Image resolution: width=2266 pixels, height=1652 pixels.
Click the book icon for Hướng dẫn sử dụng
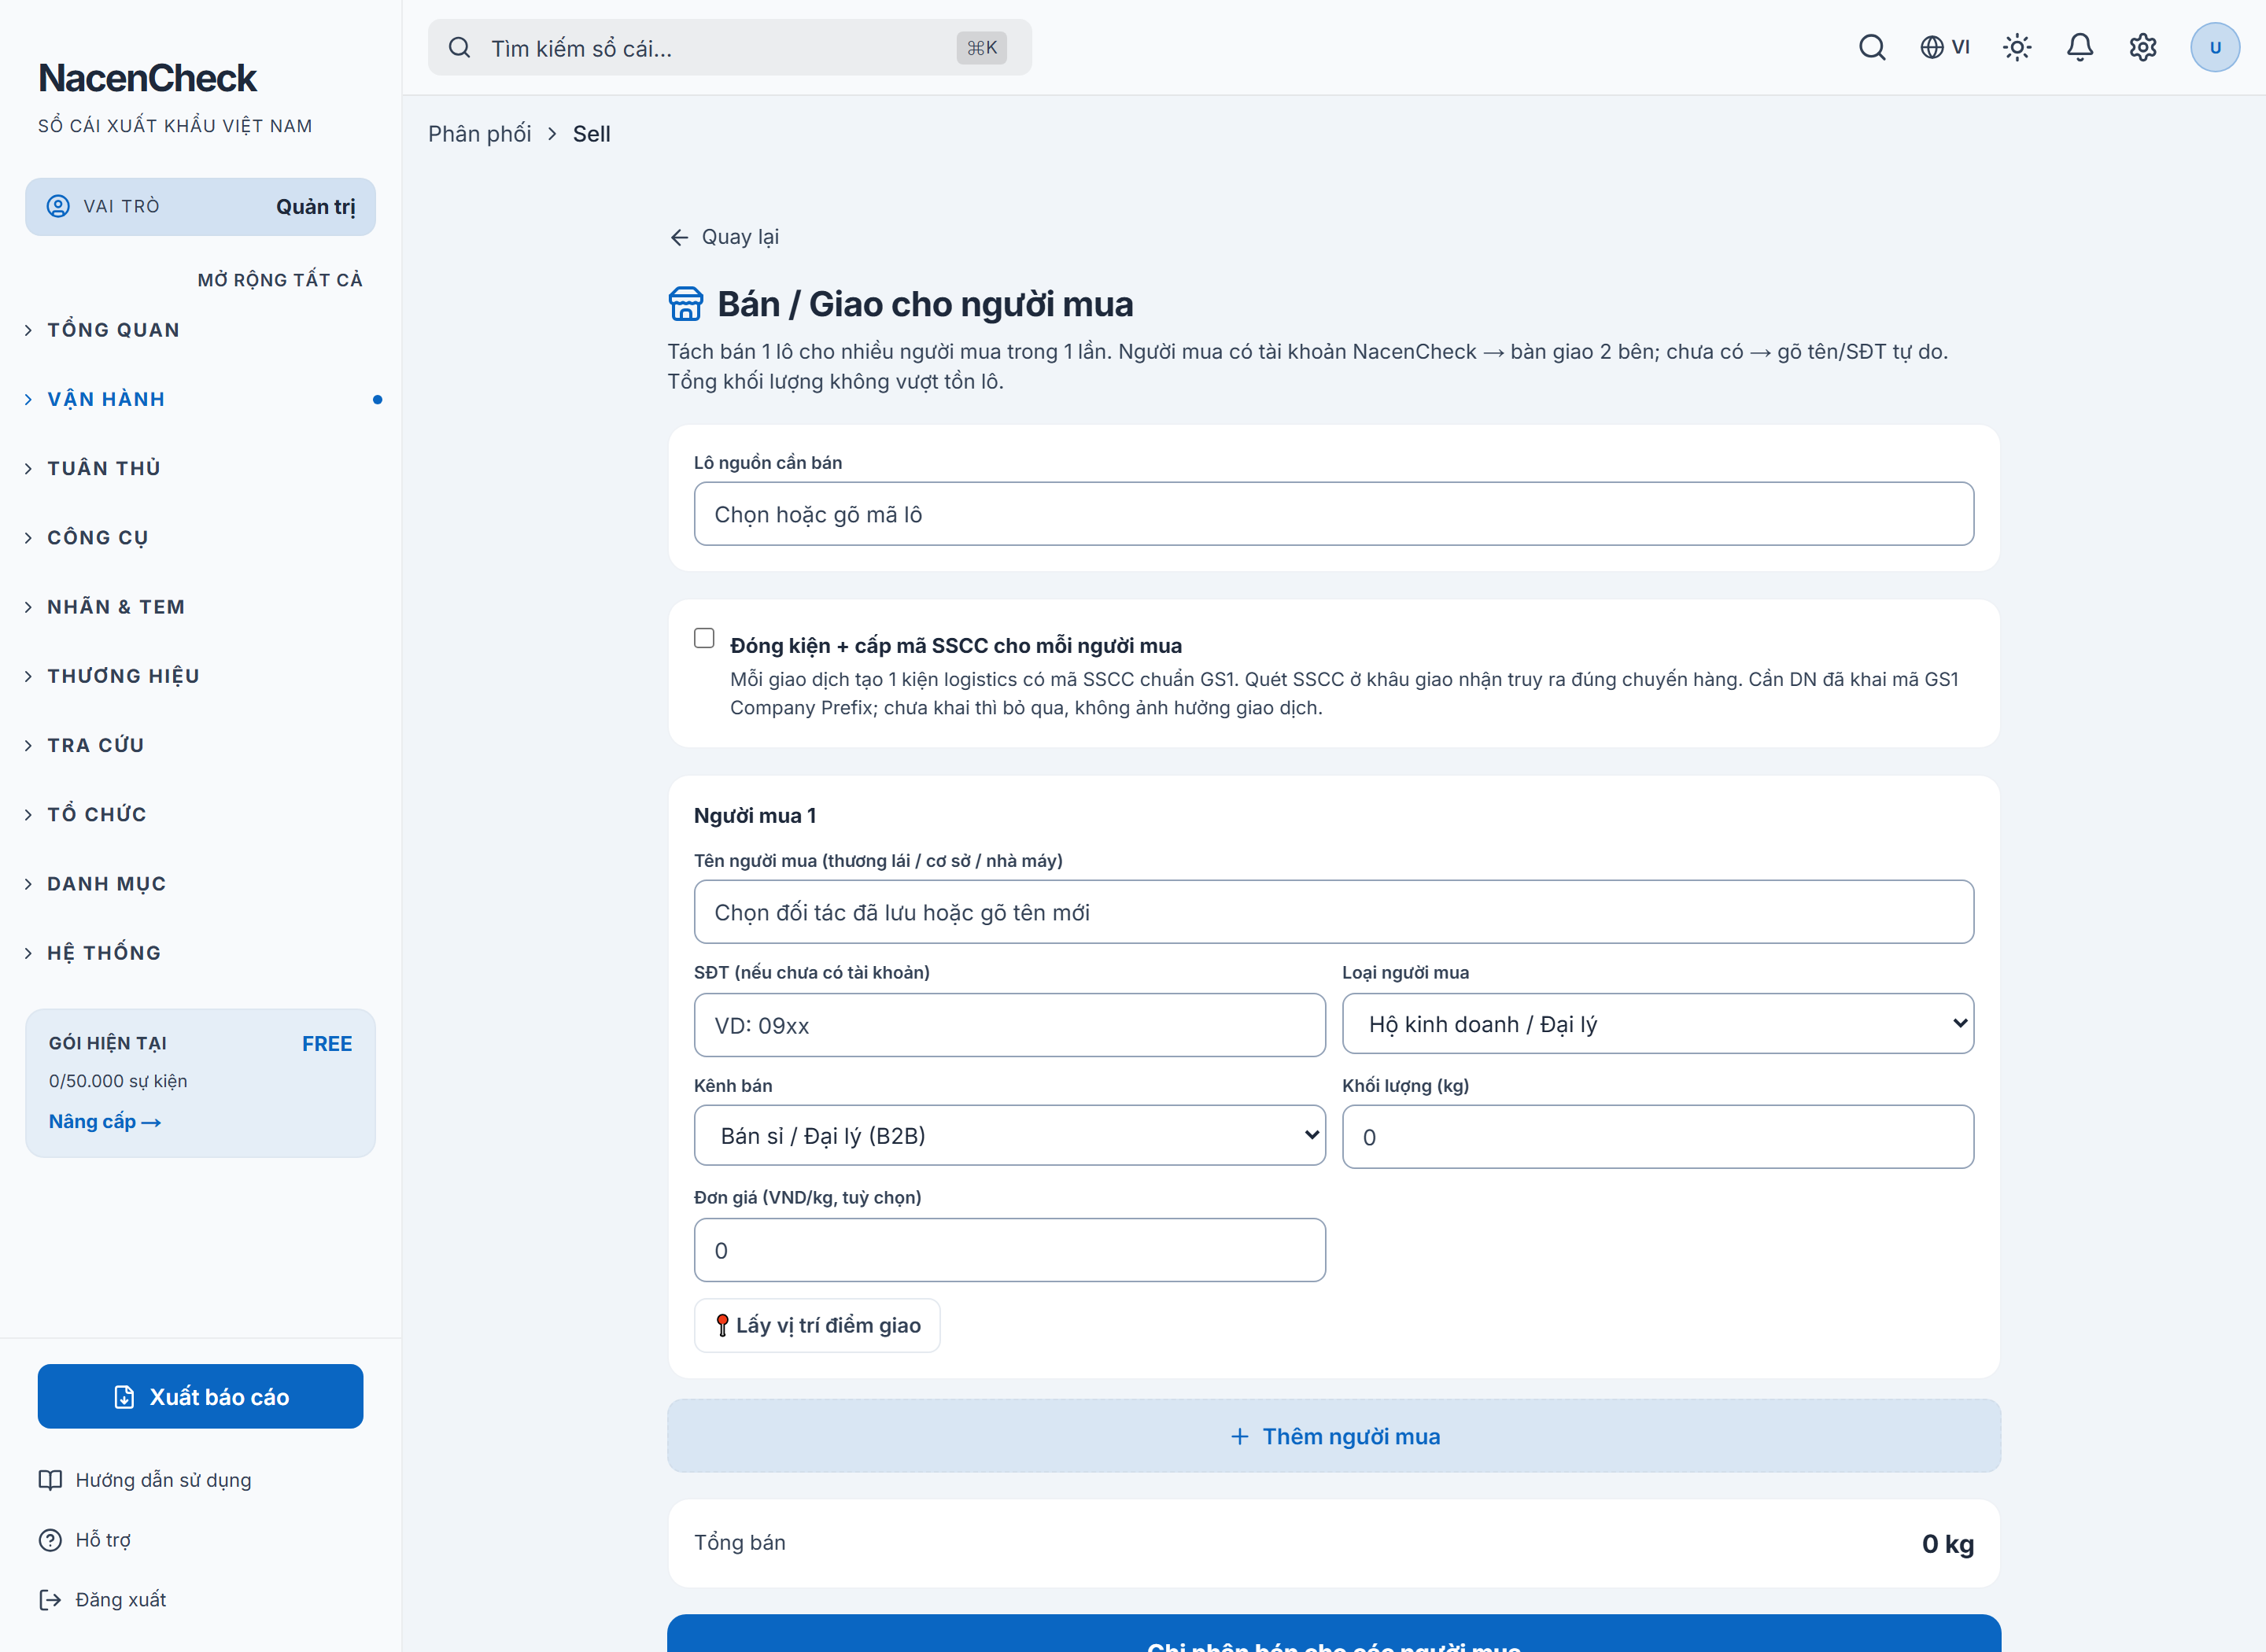pos(50,1480)
